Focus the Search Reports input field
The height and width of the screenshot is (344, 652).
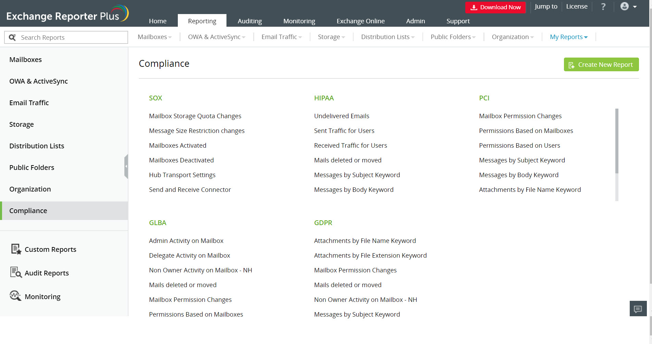pyautogui.click(x=66, y=37)
